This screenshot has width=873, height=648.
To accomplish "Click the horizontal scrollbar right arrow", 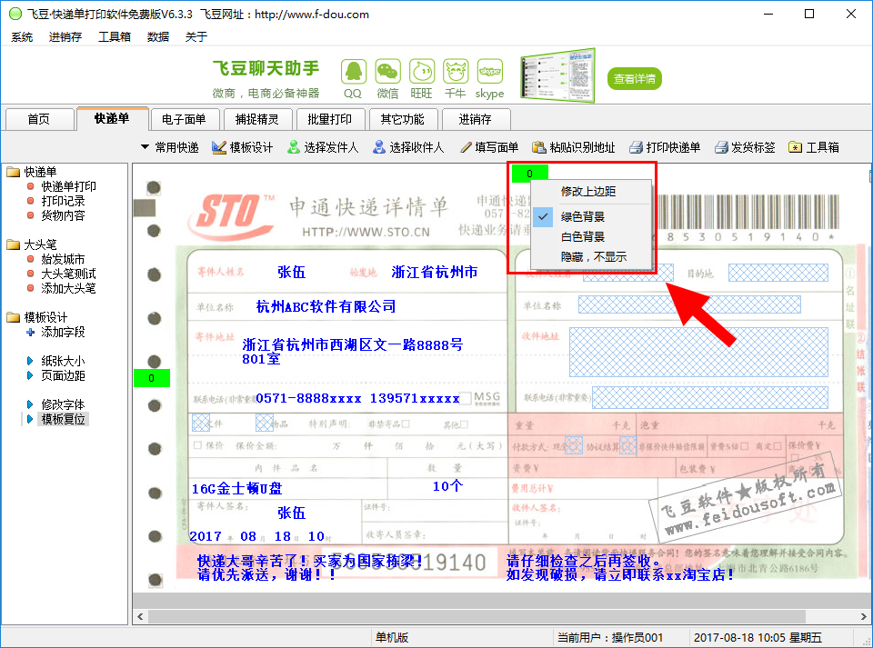I will (864, 616).
